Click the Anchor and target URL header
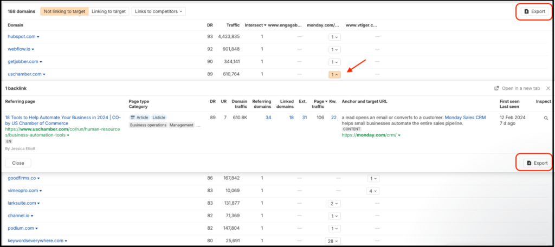This screenshot has width=555, height=247. 365,101
